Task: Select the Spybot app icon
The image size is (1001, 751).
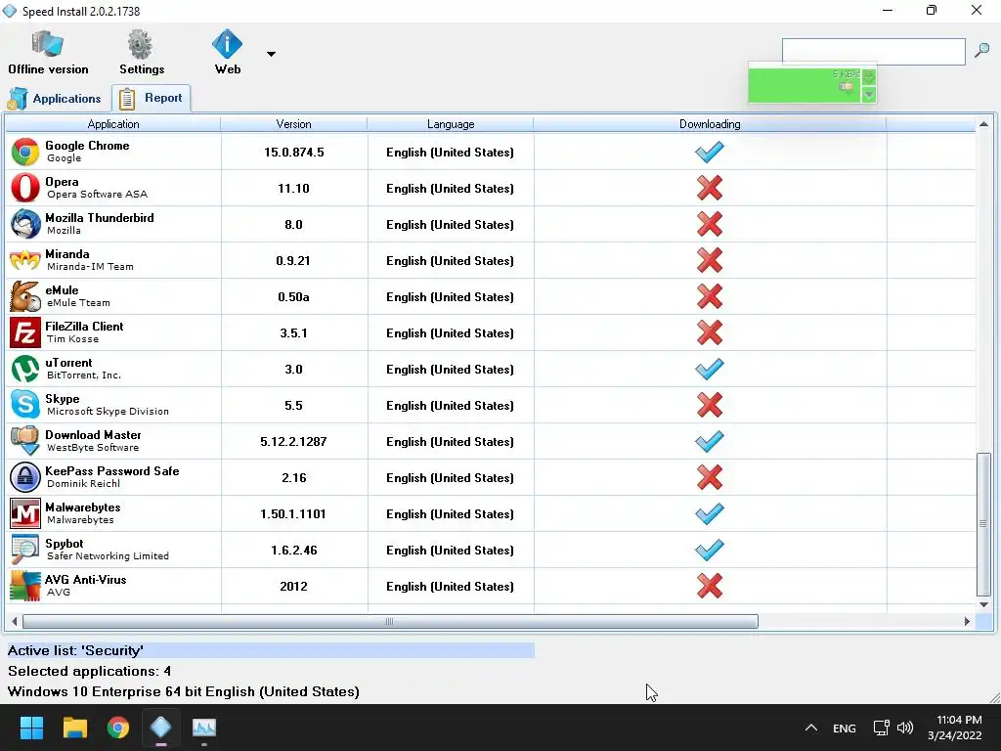Action: (24, 550)
